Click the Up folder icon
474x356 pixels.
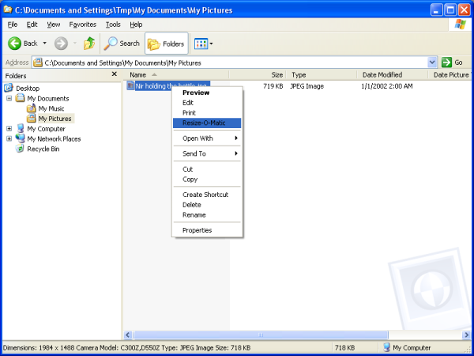tap(89, 44)
